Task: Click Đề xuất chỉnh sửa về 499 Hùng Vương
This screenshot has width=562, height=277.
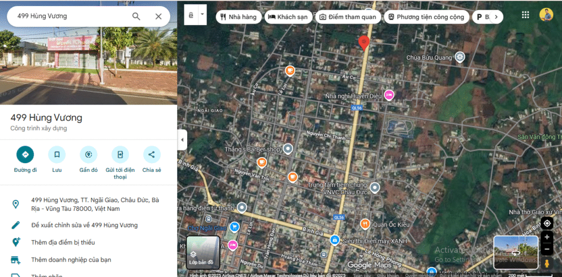Action: coord(85,225)
